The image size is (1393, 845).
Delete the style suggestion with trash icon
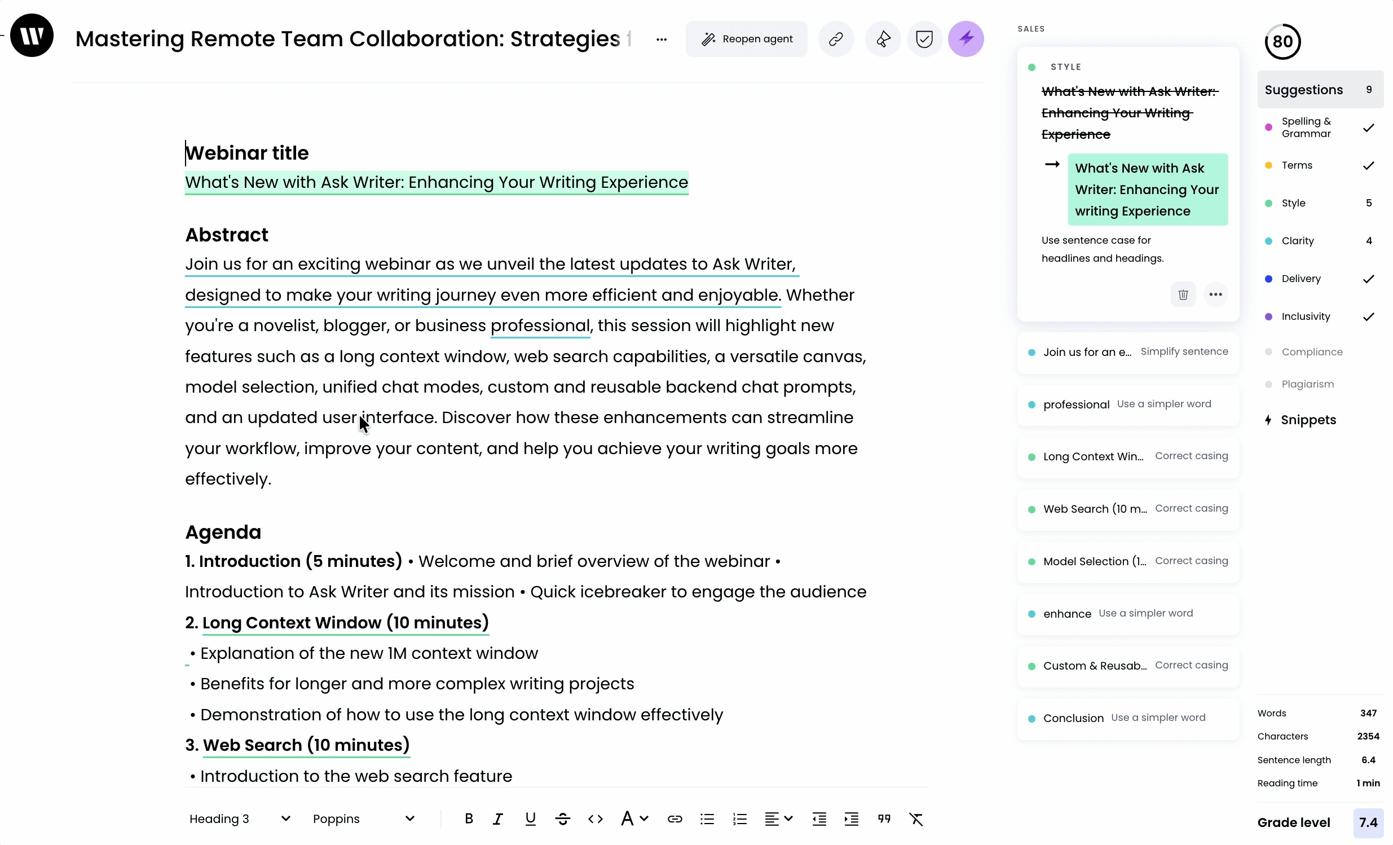[1183, 294]
